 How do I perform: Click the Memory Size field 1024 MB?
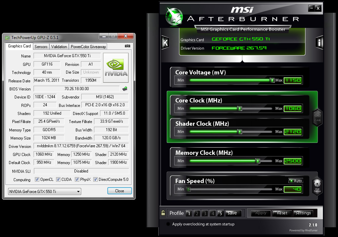pos(49,138)
